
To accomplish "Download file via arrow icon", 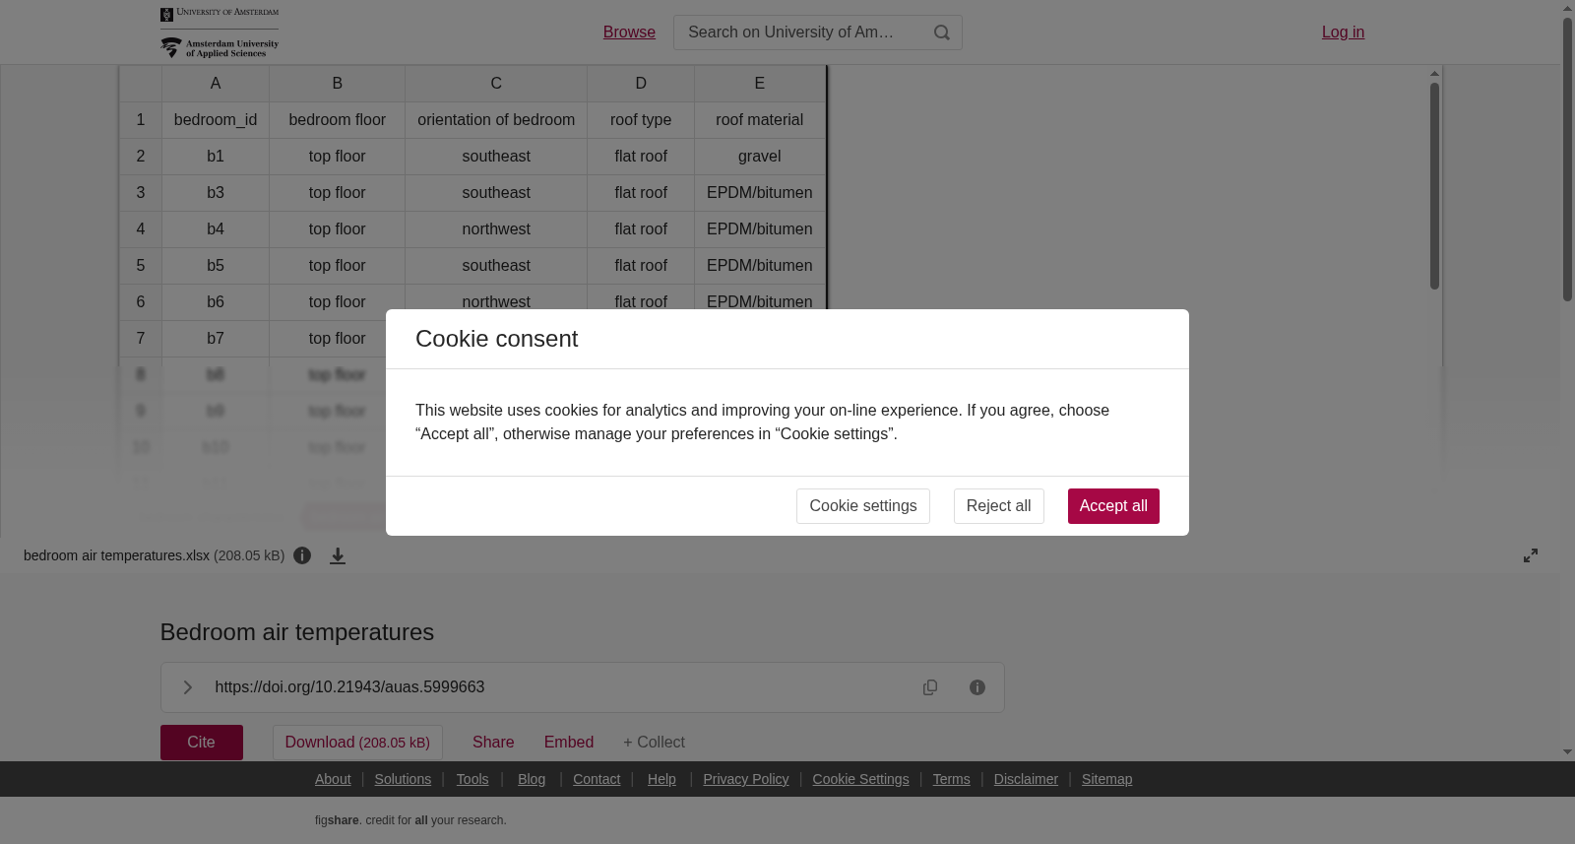I will pyautogui.click(x=338, y=556).
